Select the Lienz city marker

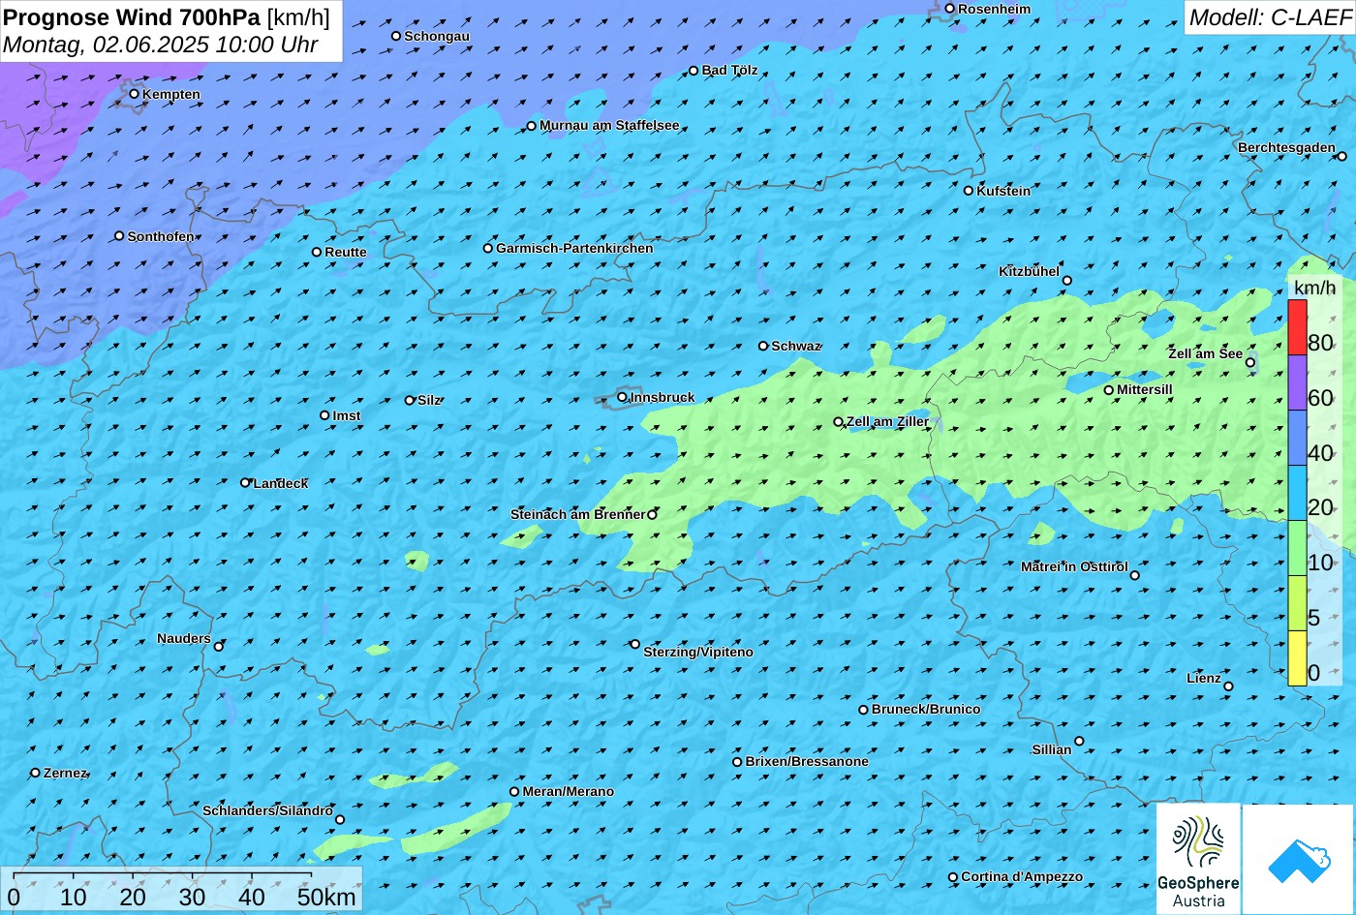click(1228, 686)
